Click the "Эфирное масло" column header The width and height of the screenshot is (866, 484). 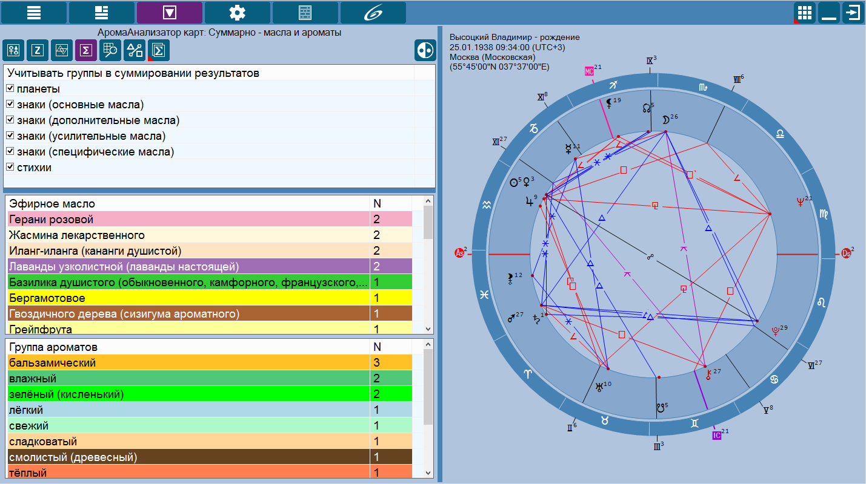pos(188,204)
